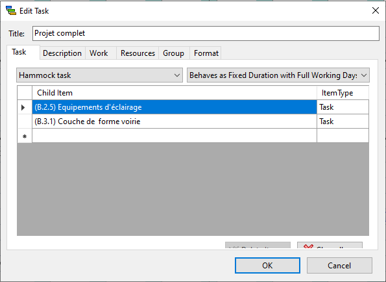386x282 pixels.
Task: Click the red X icon on clipped button
Action: tap(308, 246)
